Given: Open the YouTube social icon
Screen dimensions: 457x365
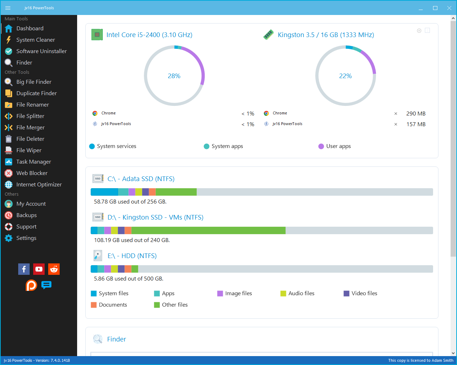Looking at the screenshot, I should pyautogui.click(x=39, y=269).
